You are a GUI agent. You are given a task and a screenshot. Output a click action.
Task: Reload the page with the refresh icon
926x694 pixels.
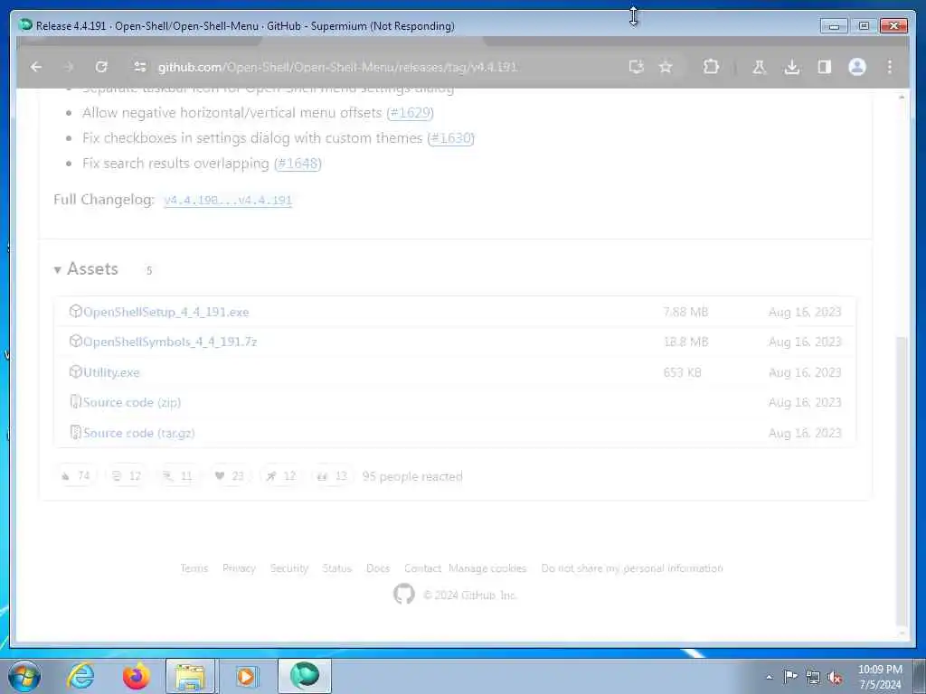pyautogui.click(x=101, y=67)
